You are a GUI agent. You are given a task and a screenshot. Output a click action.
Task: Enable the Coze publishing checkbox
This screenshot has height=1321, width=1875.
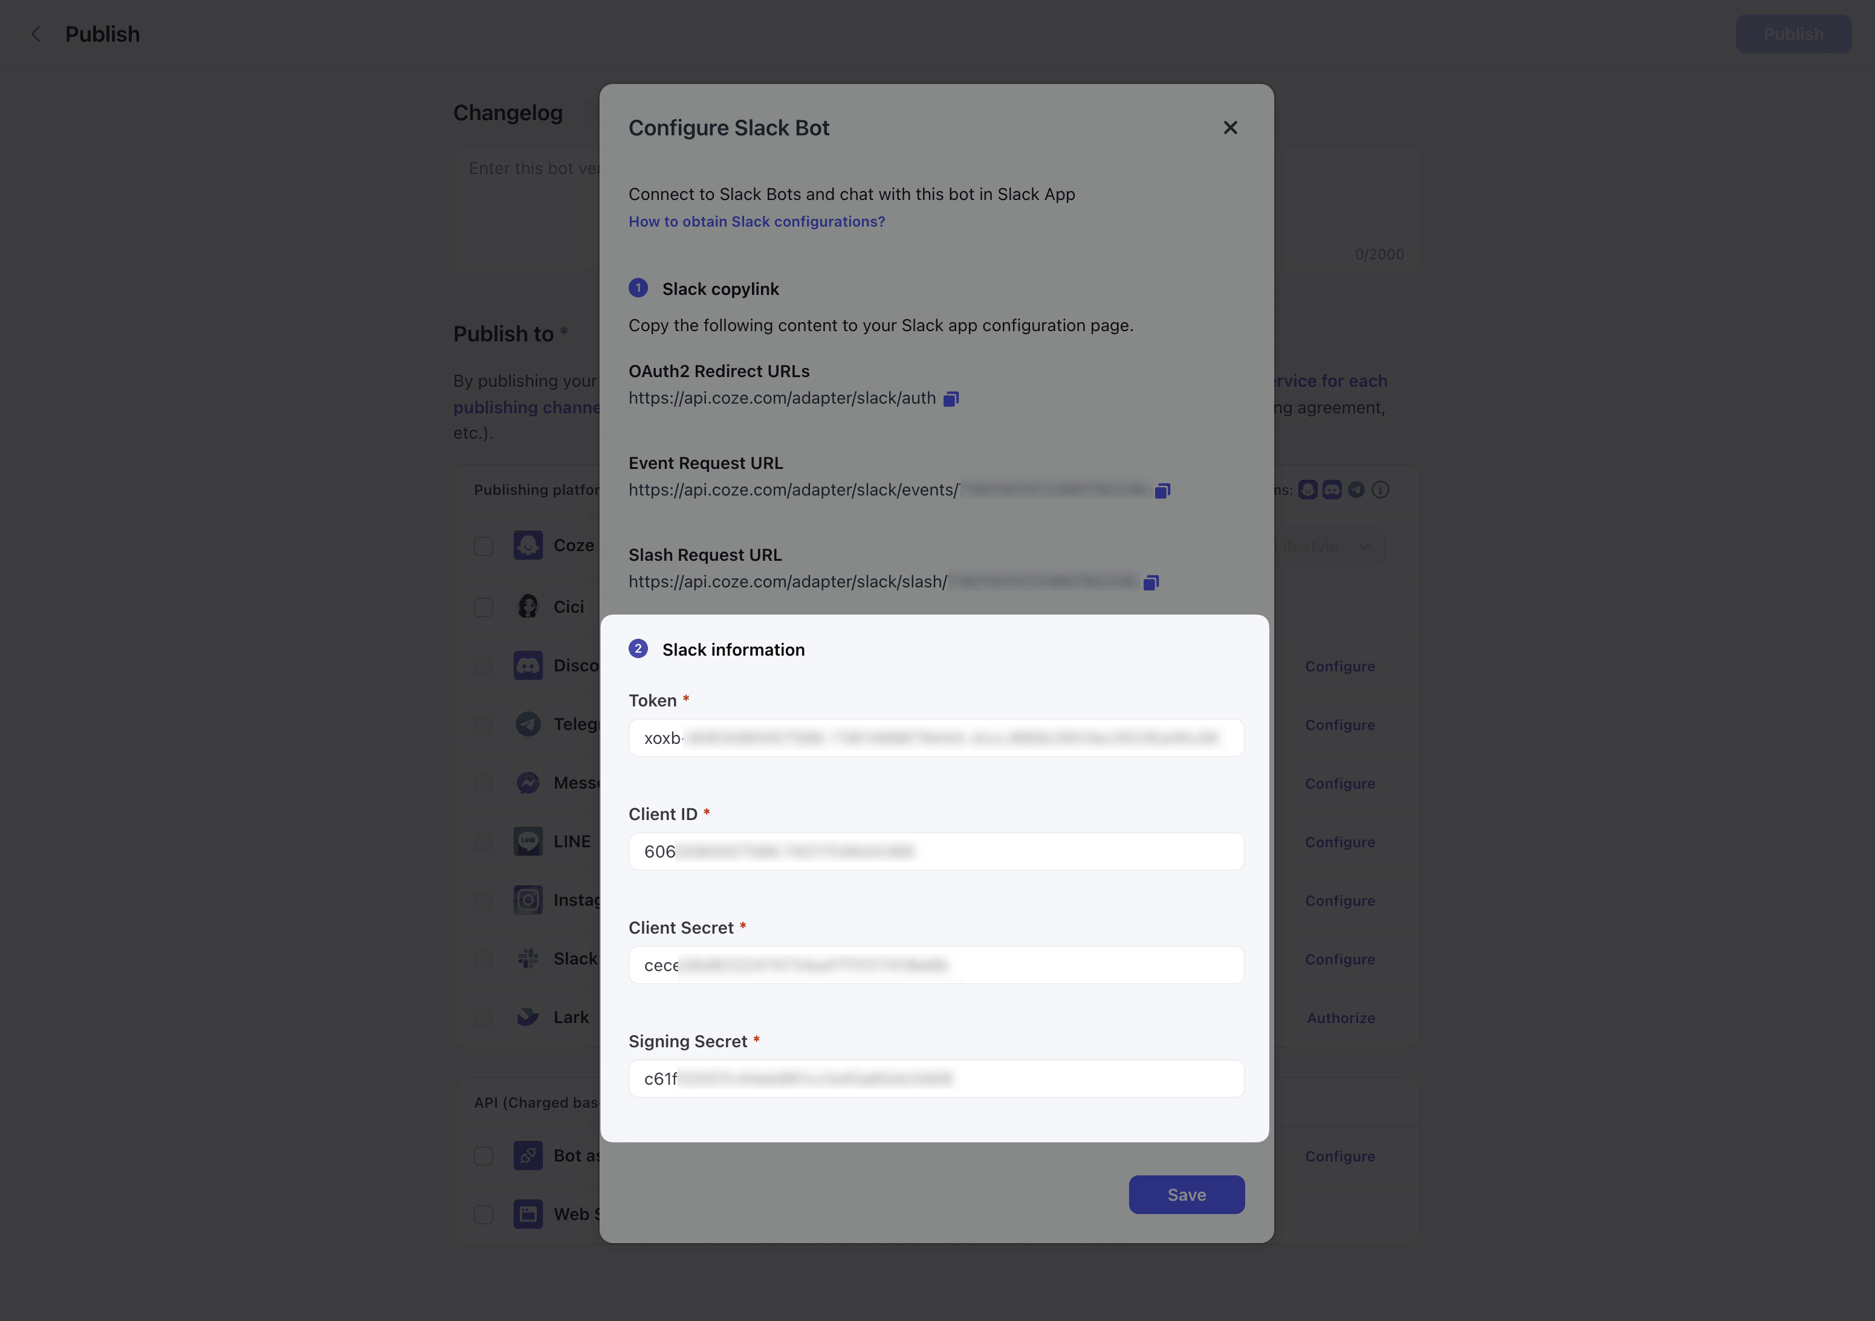(484, 546)
